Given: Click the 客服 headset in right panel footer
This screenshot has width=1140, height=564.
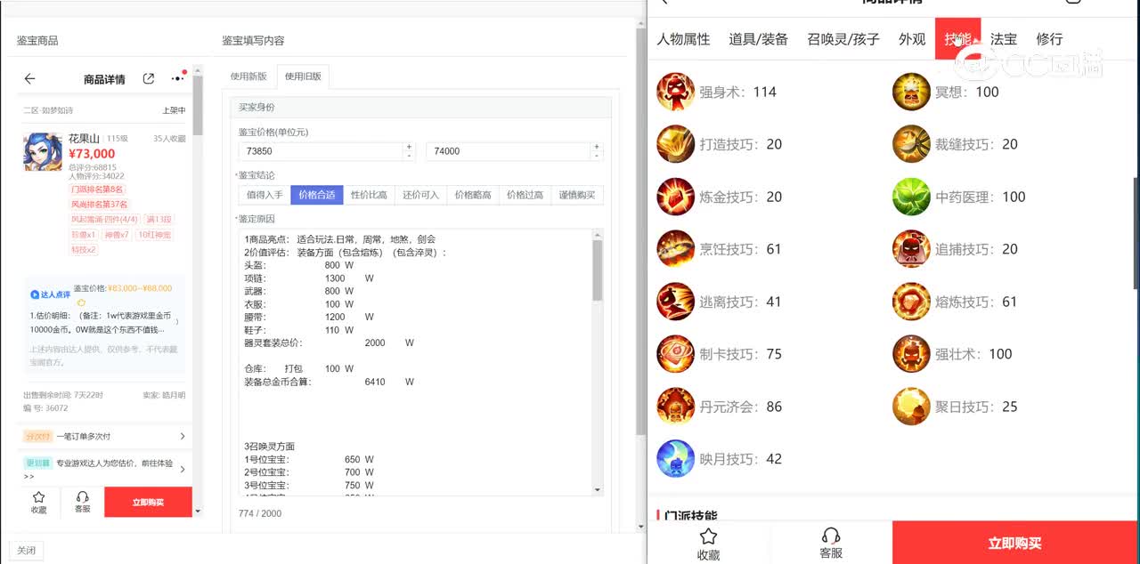Looking at the screenshot, I should [831, 536].
